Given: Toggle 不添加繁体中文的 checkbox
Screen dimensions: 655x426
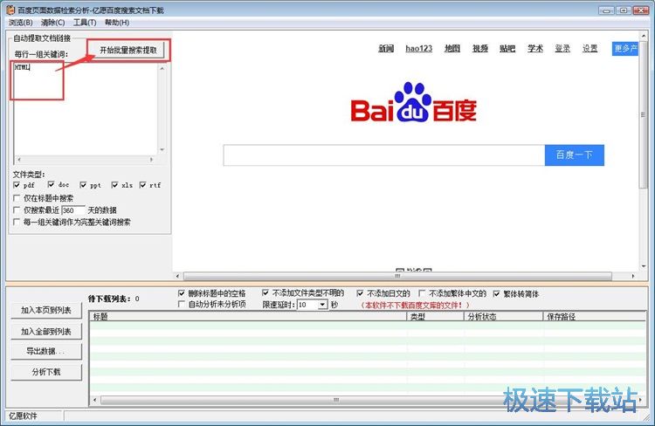Looking at the screenshot, I should tap(422, 293).
